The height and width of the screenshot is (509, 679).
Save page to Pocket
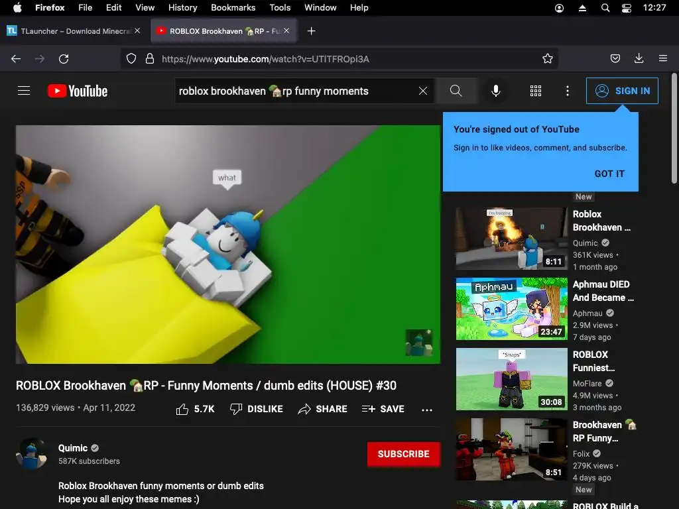615,59
